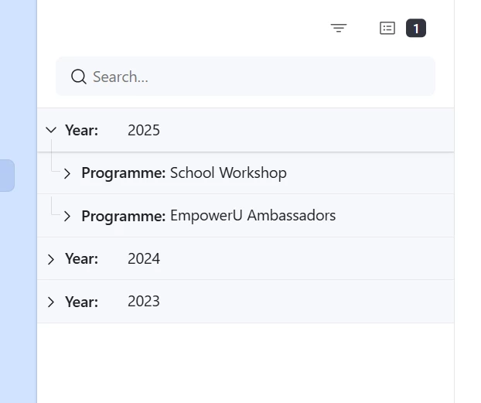
Task: Select the School Workshop programme text
Action: tap(228, 173)
